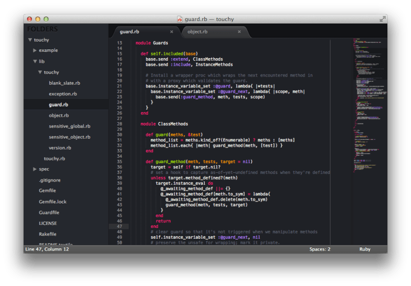The image size is (411, 286).
Task: Click line number 13 in the gutter
Action: (119, 43)
